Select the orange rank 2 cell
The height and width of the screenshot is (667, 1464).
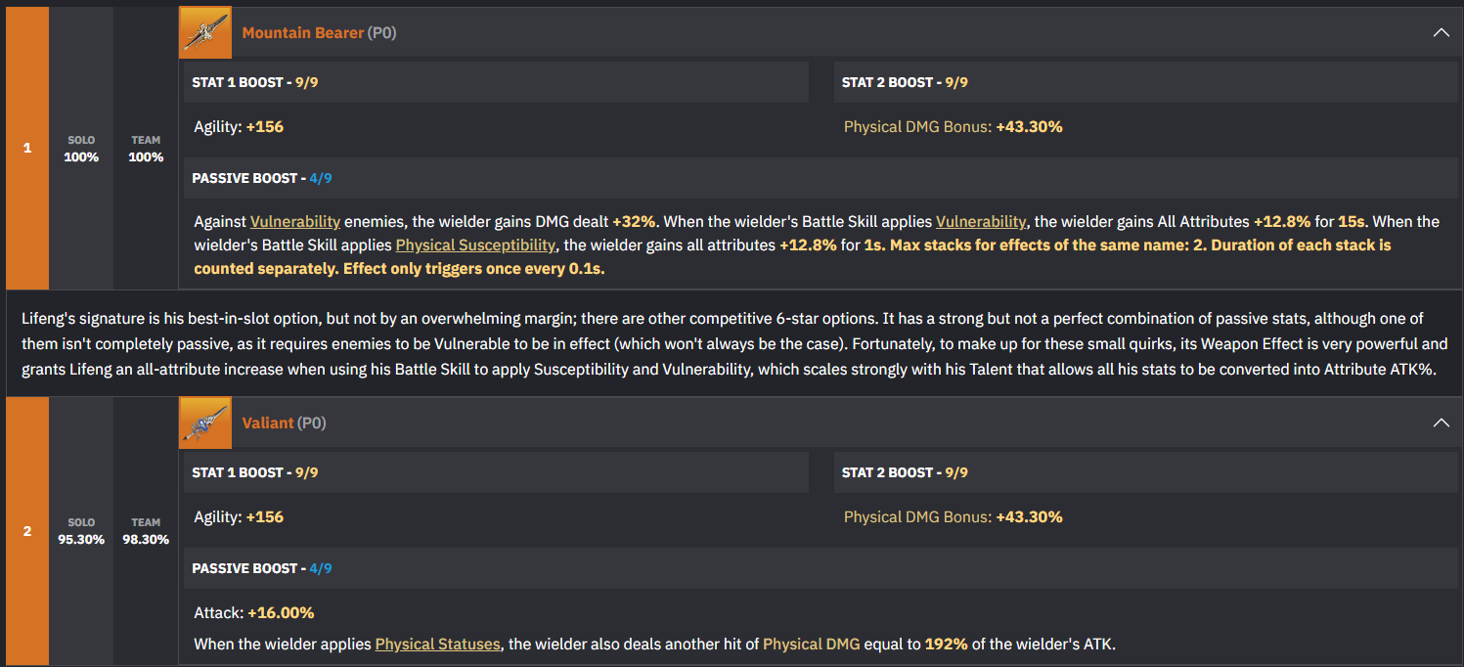27,531
